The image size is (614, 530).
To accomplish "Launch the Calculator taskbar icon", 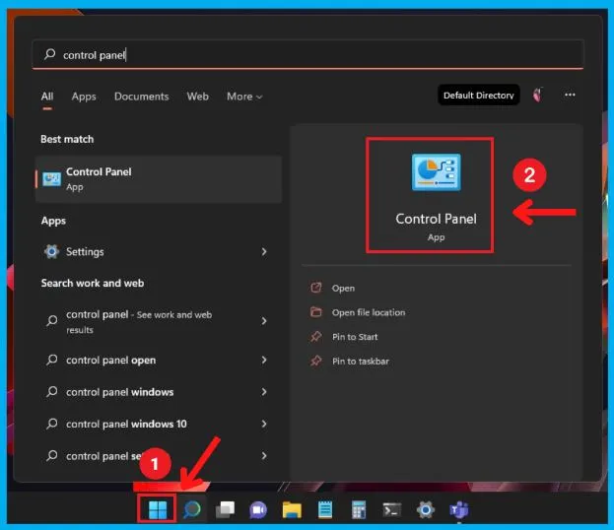I will [359, 509].
